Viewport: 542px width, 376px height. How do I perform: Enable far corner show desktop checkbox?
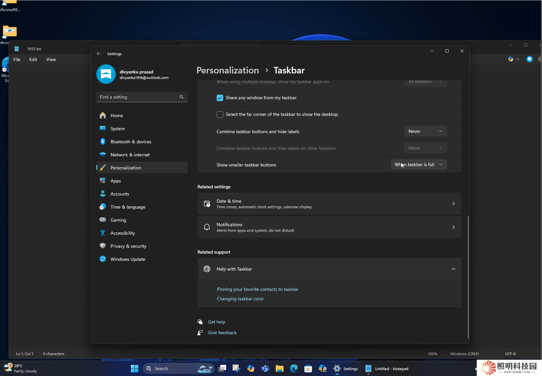click(x=220, y=115)
